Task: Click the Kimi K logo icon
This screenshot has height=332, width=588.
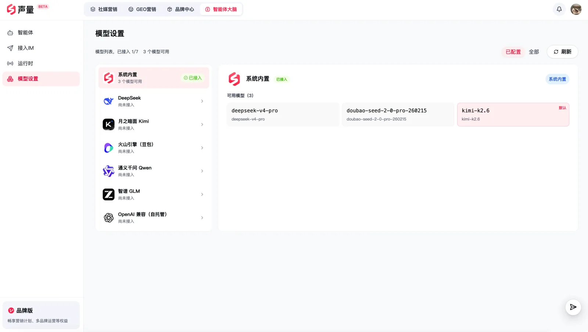Action: pyautogui.click(x=108, y=125)
